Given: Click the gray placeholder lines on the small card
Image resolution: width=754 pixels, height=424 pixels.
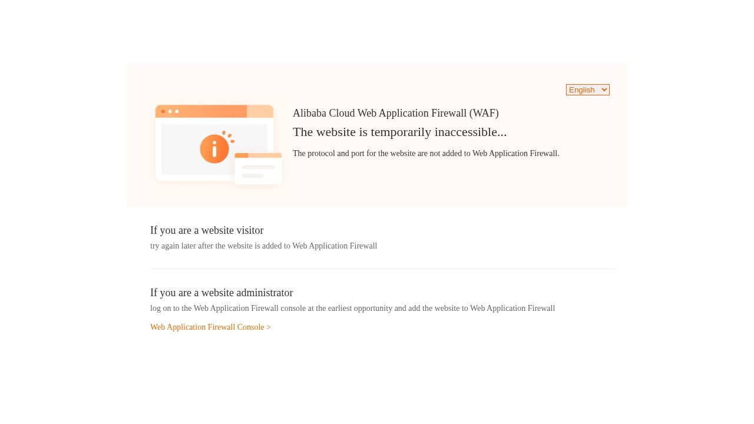Looking at the screenshot, I should pyautogui.click(x=258, y=171).
